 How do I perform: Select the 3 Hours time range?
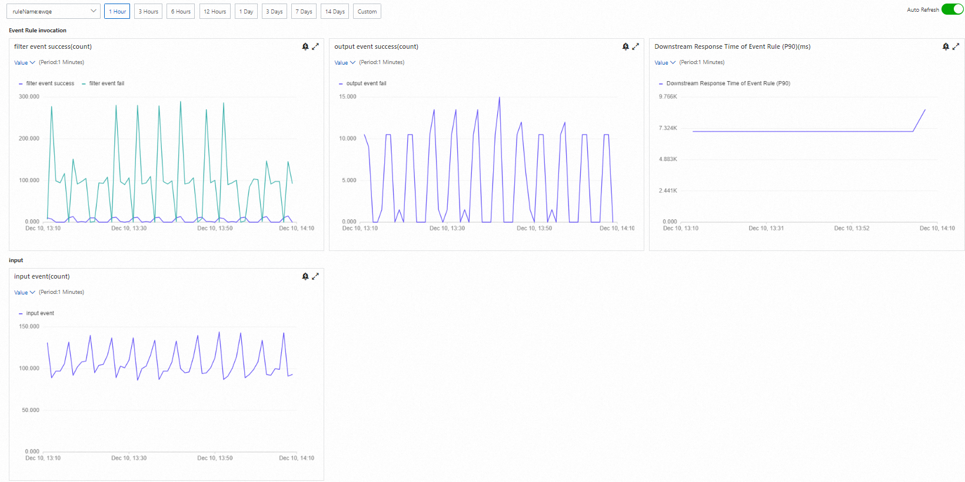[148, 11]
